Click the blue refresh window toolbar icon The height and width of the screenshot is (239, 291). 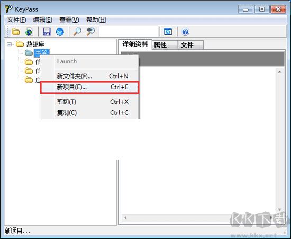tap(168, 32)
